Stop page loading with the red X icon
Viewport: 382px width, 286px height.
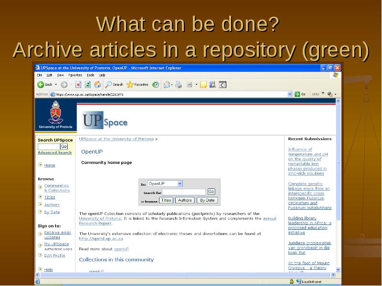(x=78, y=85)
